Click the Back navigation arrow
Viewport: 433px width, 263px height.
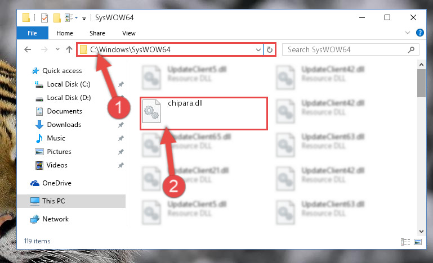[28, 49]
